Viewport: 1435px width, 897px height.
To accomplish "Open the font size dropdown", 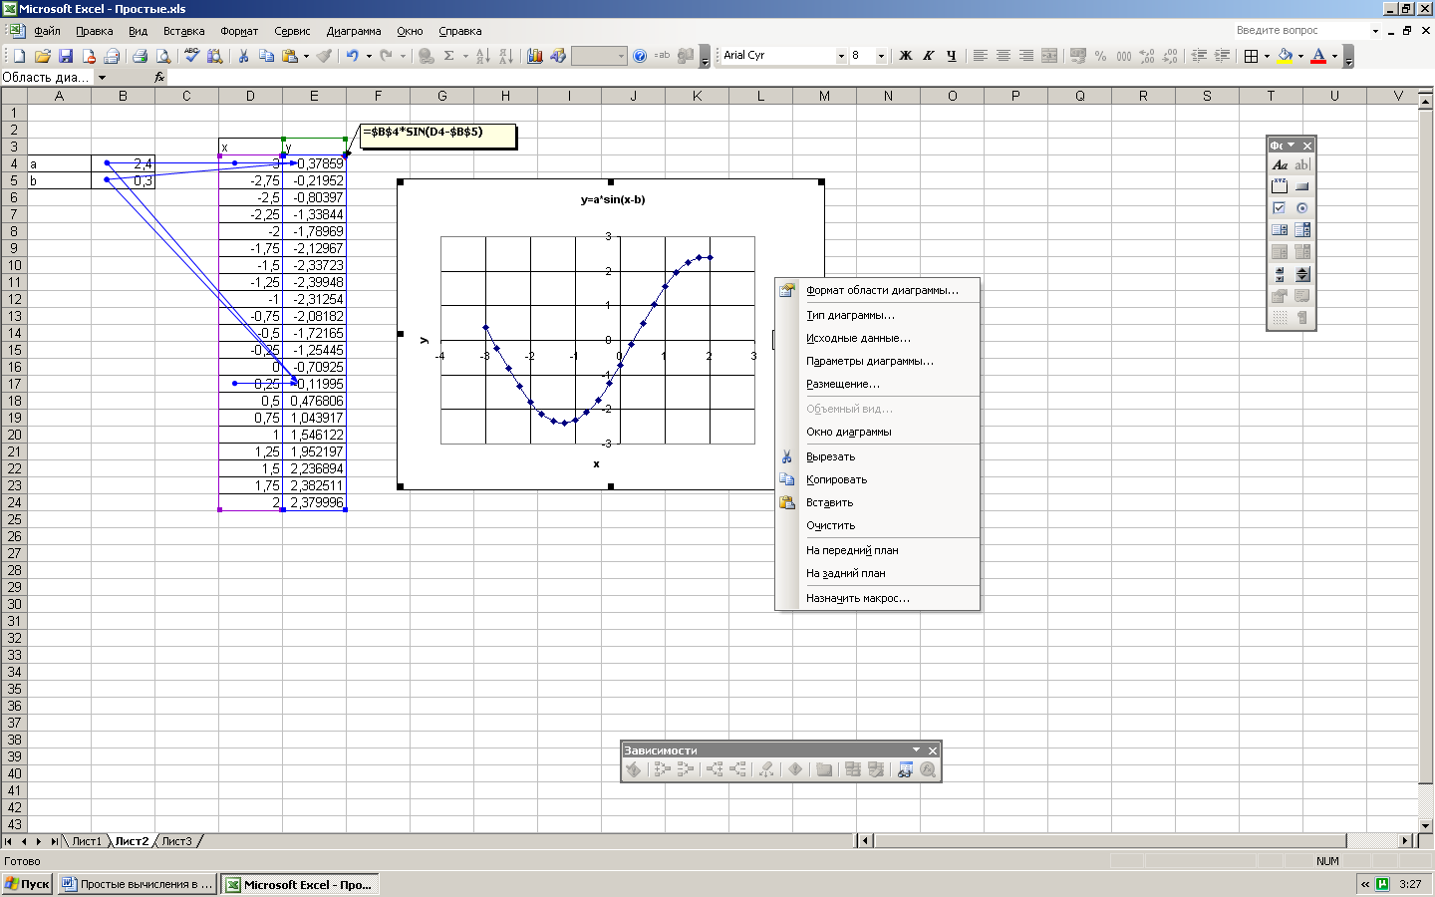I will pos(881,56).
